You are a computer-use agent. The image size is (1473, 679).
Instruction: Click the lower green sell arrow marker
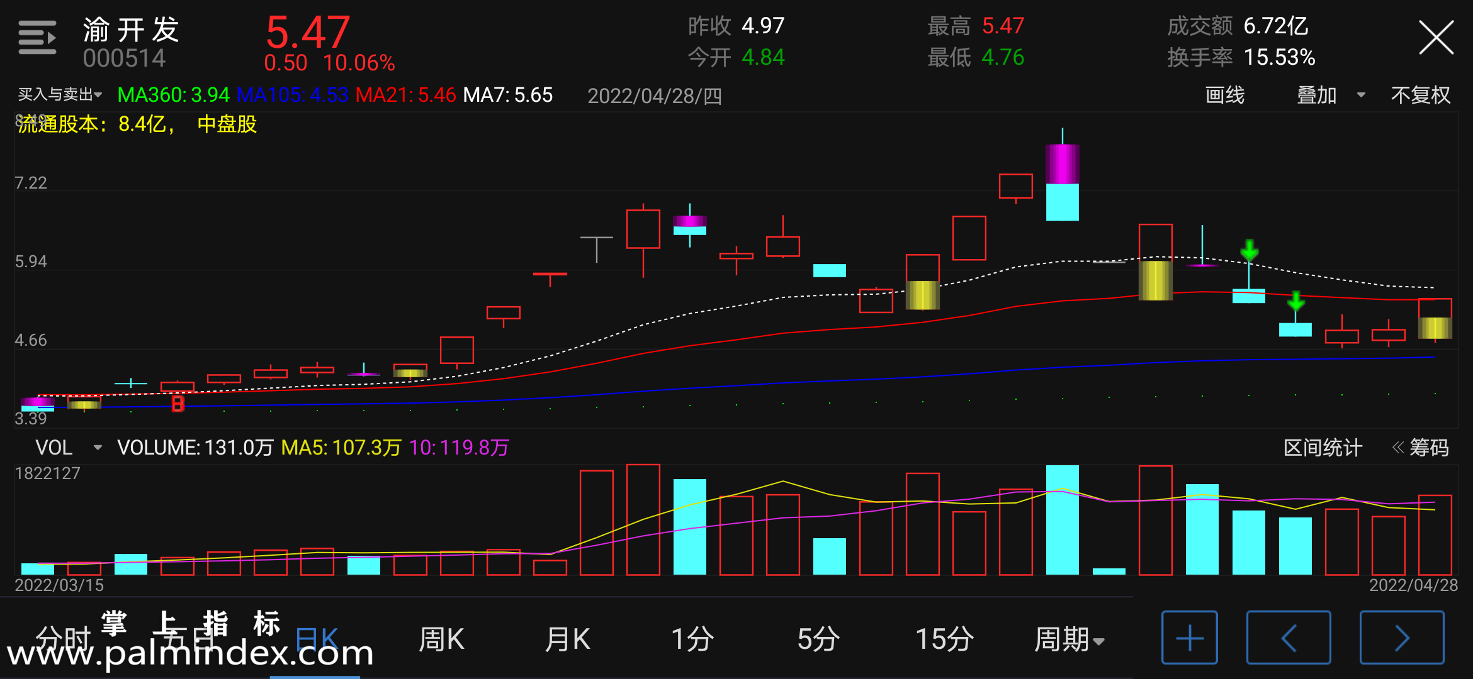[x=1295, y=302]
